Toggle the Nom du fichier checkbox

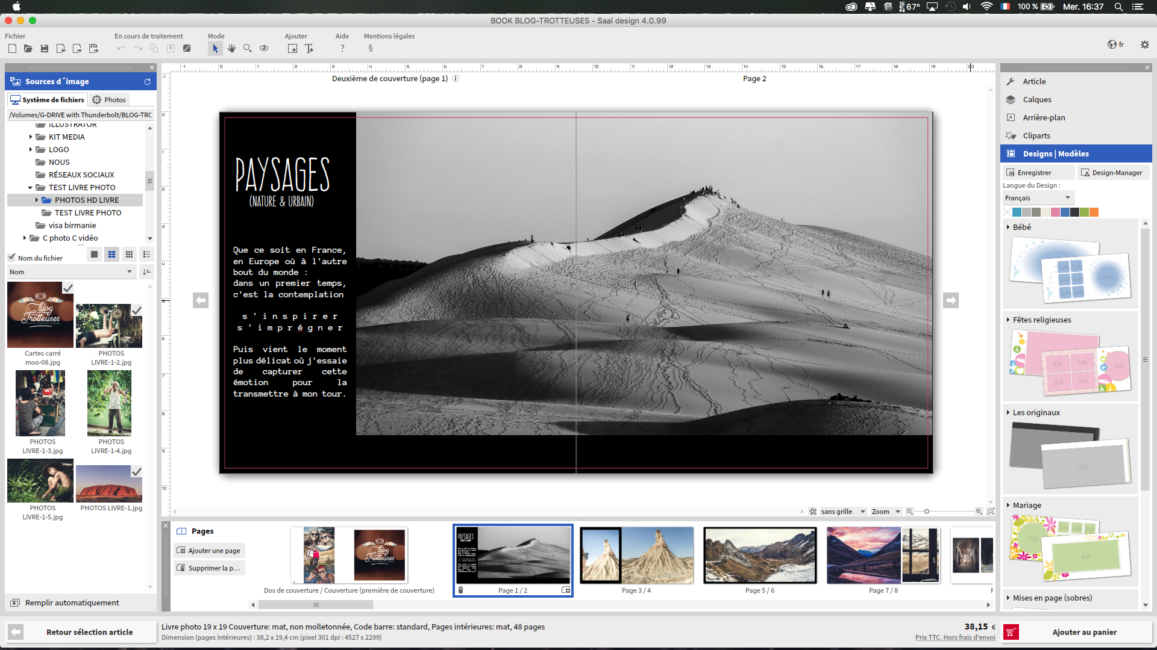point(11,258)
